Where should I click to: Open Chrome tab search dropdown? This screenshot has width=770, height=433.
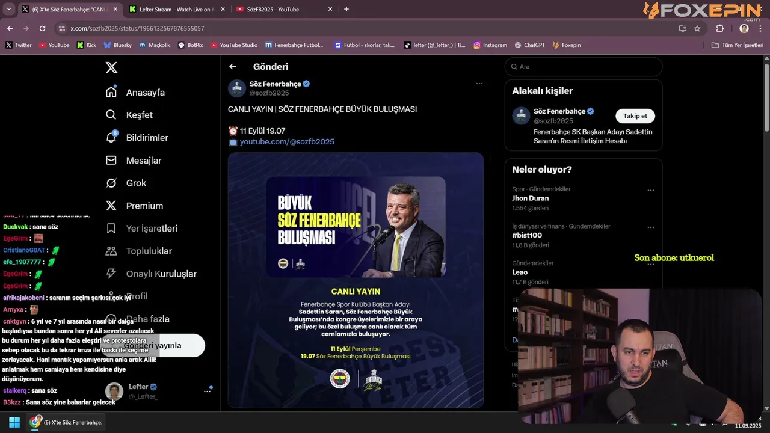pyautogui.click(x=8, y=9)
